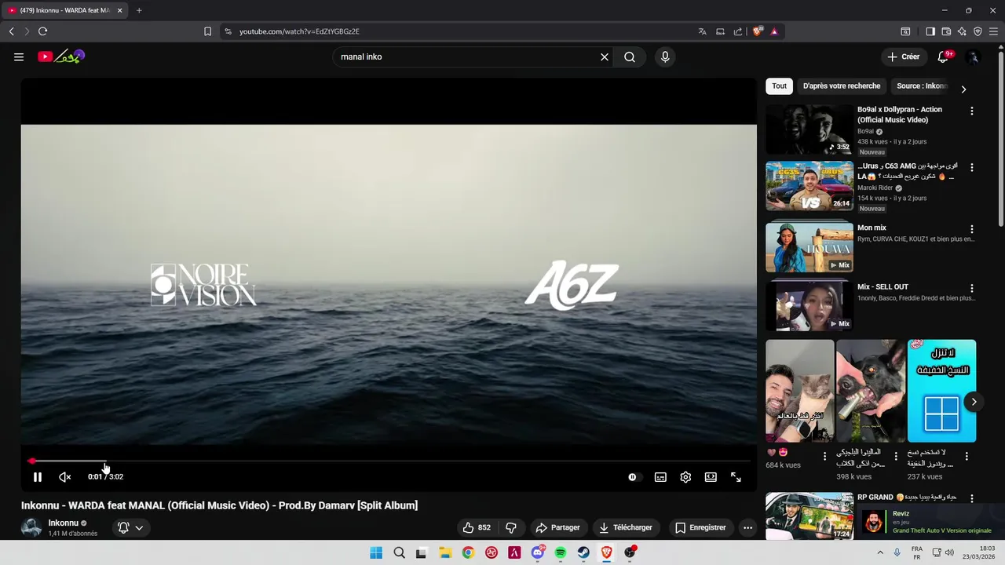Enter fullscreen mode
The width and height of the screenshot is (1005, 565).
736,477
